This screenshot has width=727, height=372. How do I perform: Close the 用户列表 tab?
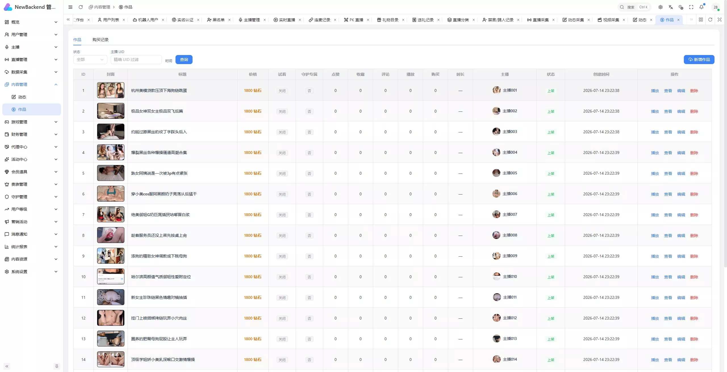click(124, 20)
